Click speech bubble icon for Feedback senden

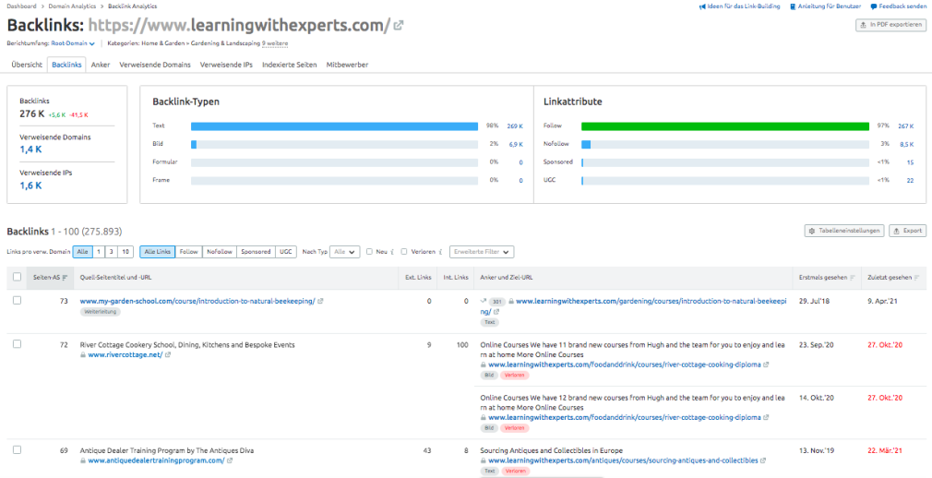[x=874, y=6]
